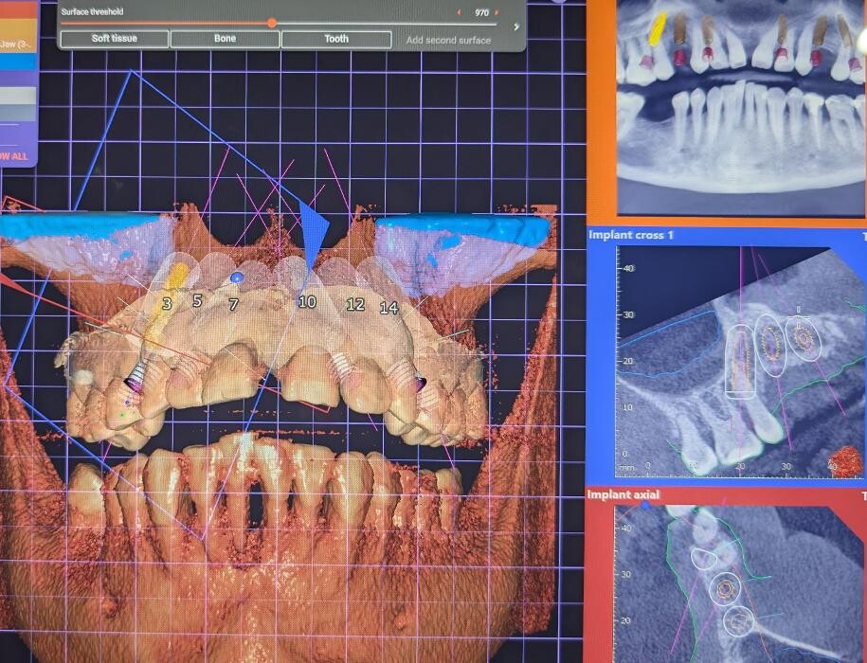Choose the Tooth surface preset
This screenshot has height=663, width=867.
[336, 39]
